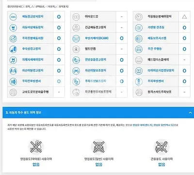The image size is (194, 175).
Task: Click the O mark in the 후방카메라(BCAM) row
Action: pyautogui.click(x=122, y=38)
